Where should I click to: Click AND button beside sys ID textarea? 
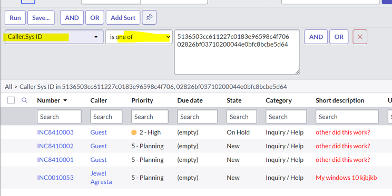coord(316,37)
